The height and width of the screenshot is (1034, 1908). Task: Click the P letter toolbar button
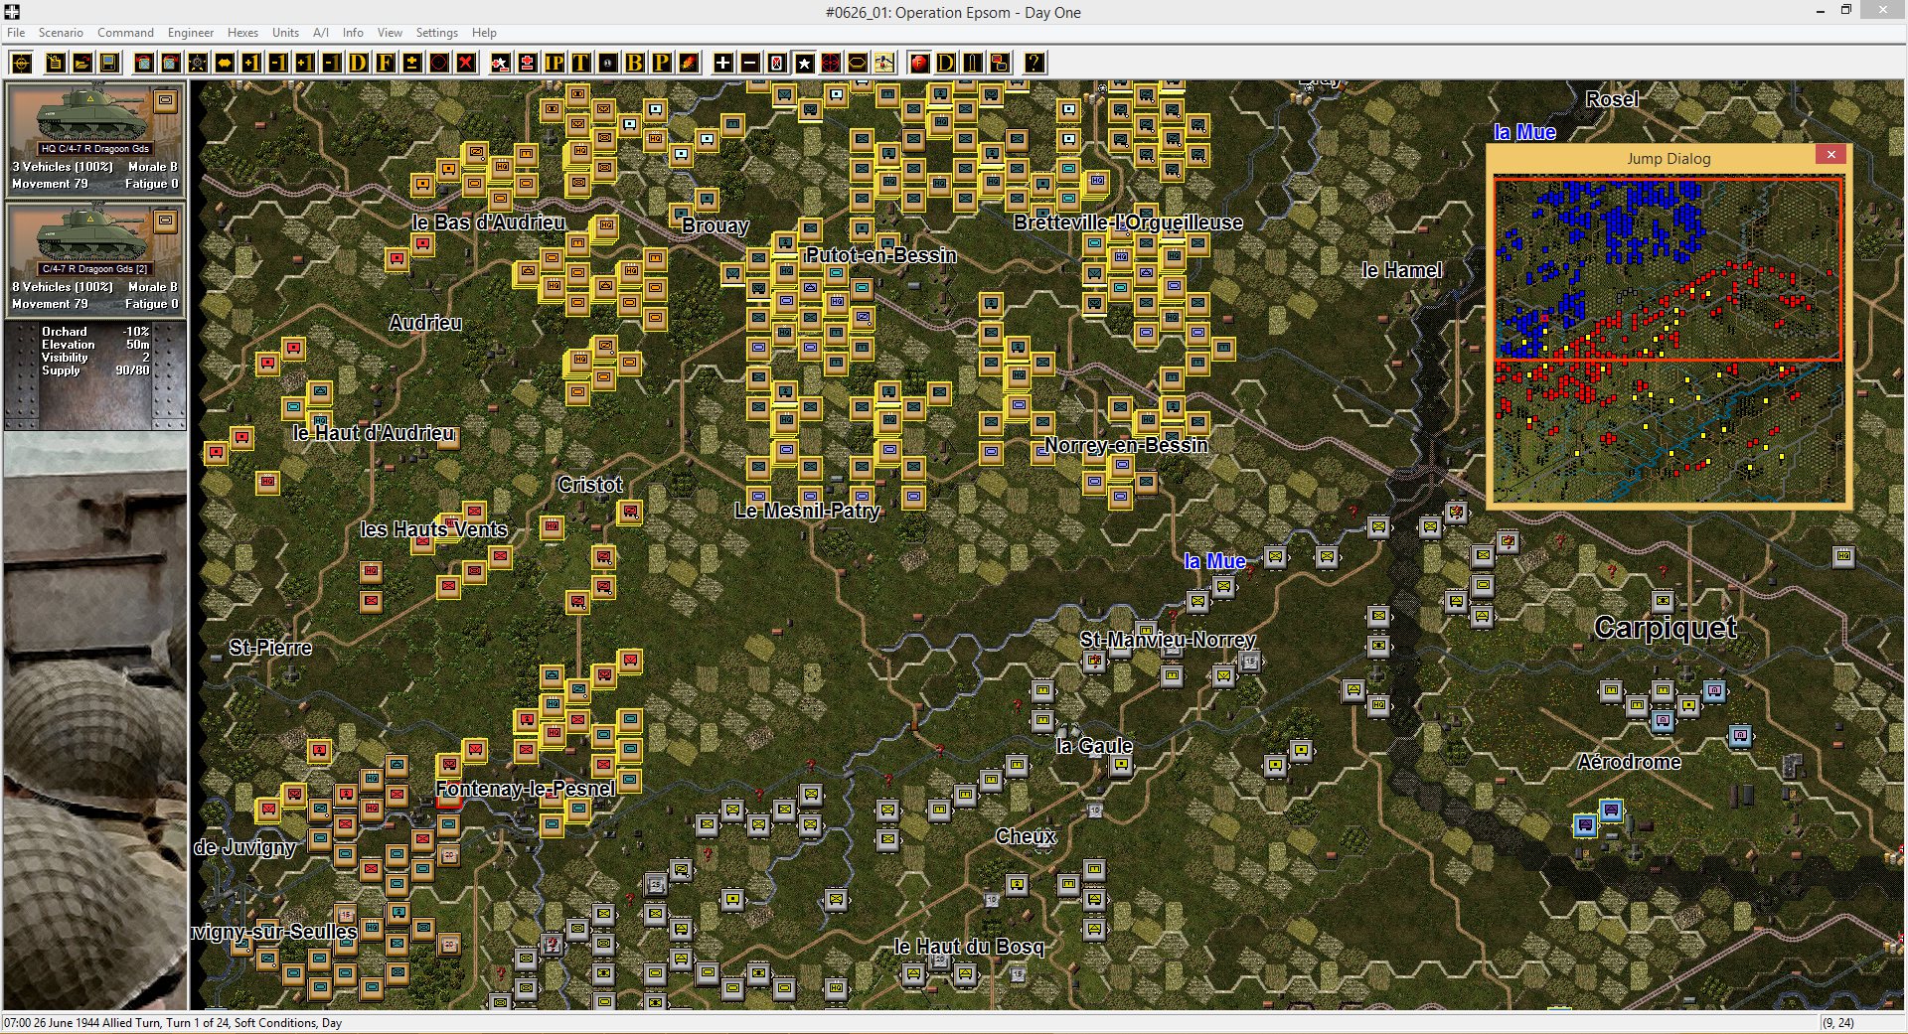point(662,64)
